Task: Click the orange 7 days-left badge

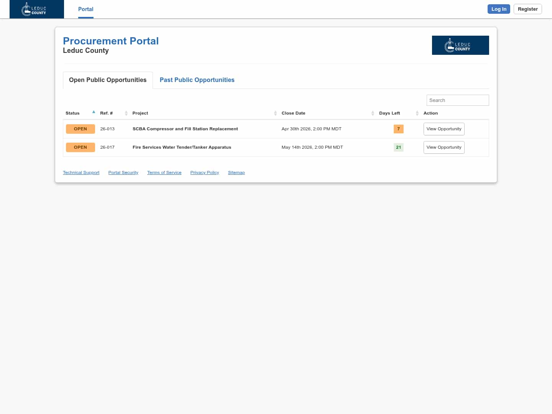Action: click(398, 129)
